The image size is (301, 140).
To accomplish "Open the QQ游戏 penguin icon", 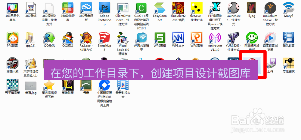I will click(x=68, y=37).
